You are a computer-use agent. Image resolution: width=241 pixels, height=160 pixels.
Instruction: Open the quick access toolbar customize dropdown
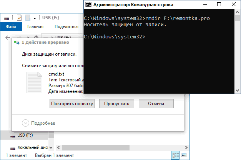point(35,18)
